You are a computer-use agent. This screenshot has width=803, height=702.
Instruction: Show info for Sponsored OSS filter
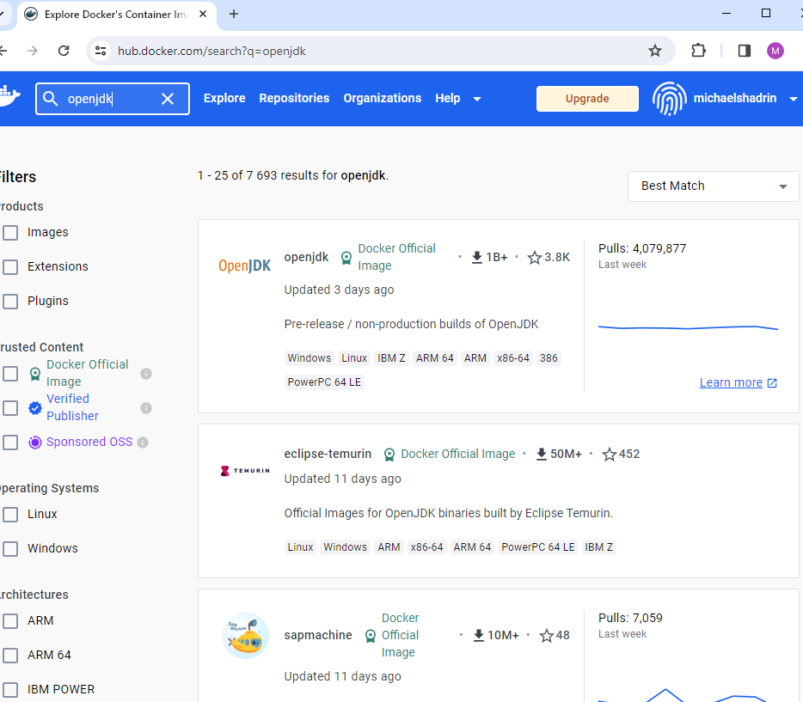(x=143, y=442)
